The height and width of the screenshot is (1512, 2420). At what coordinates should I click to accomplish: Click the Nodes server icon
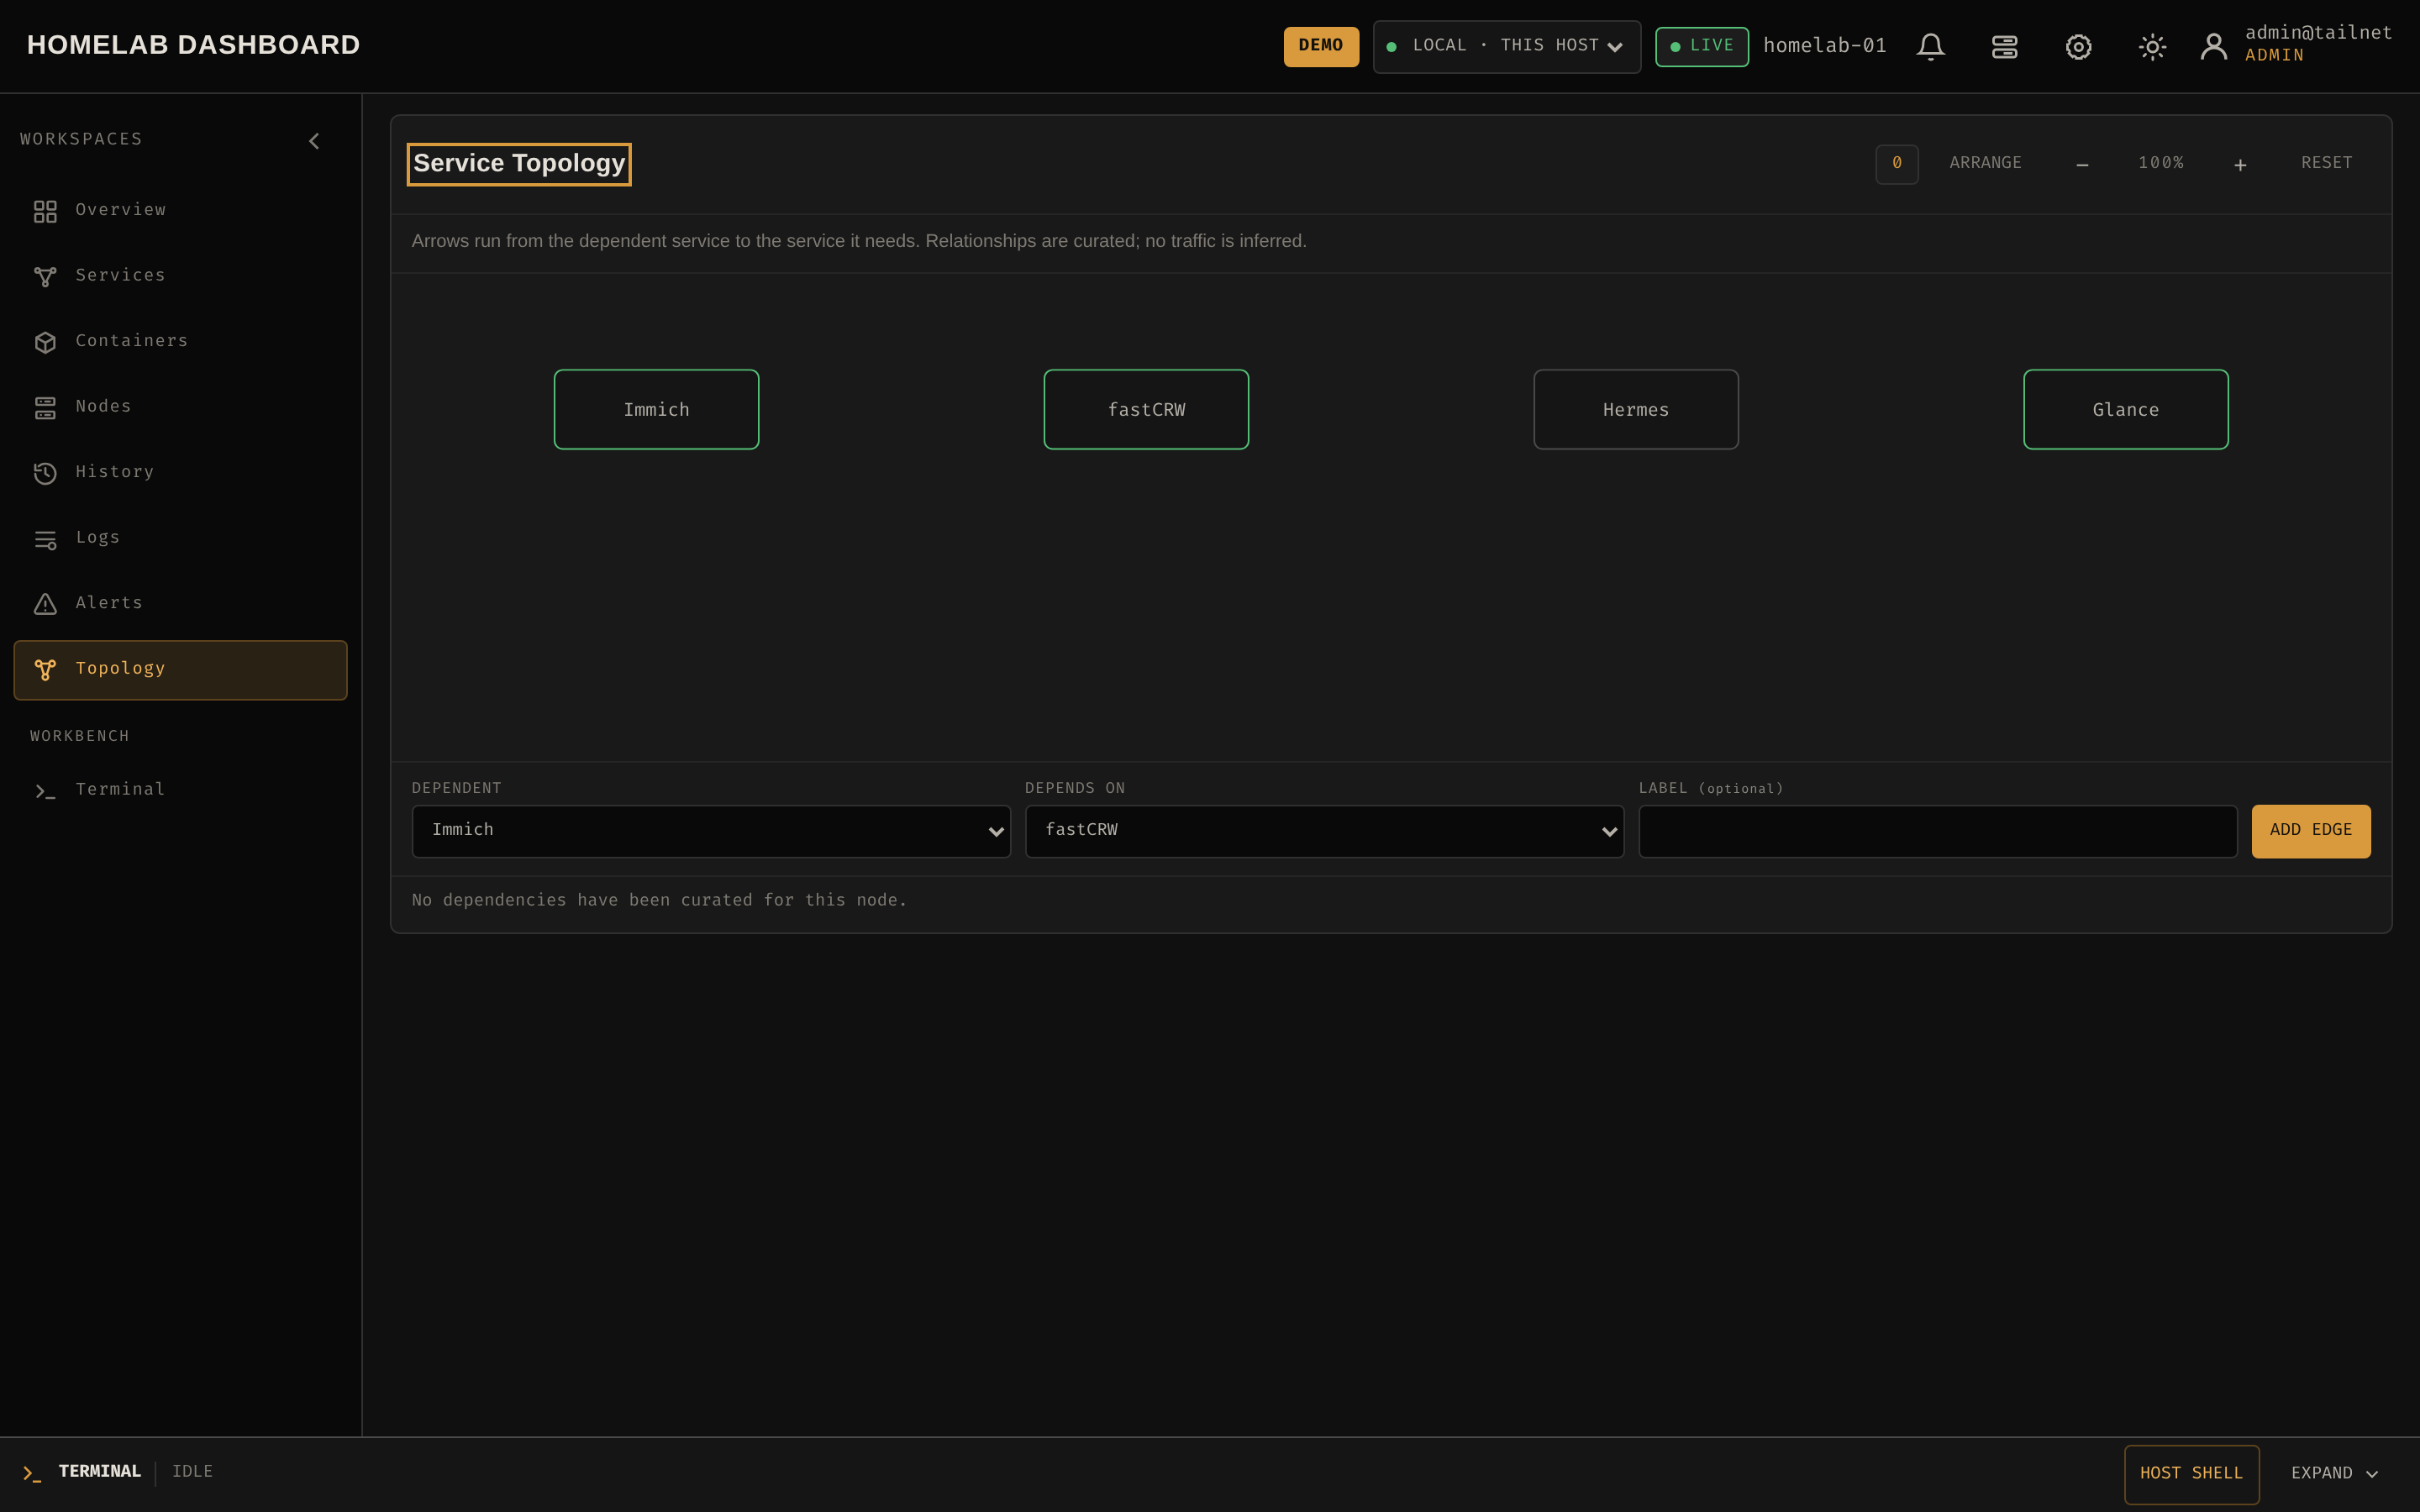[45, 408]
